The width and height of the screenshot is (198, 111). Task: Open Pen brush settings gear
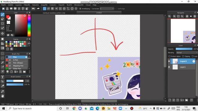26,57
